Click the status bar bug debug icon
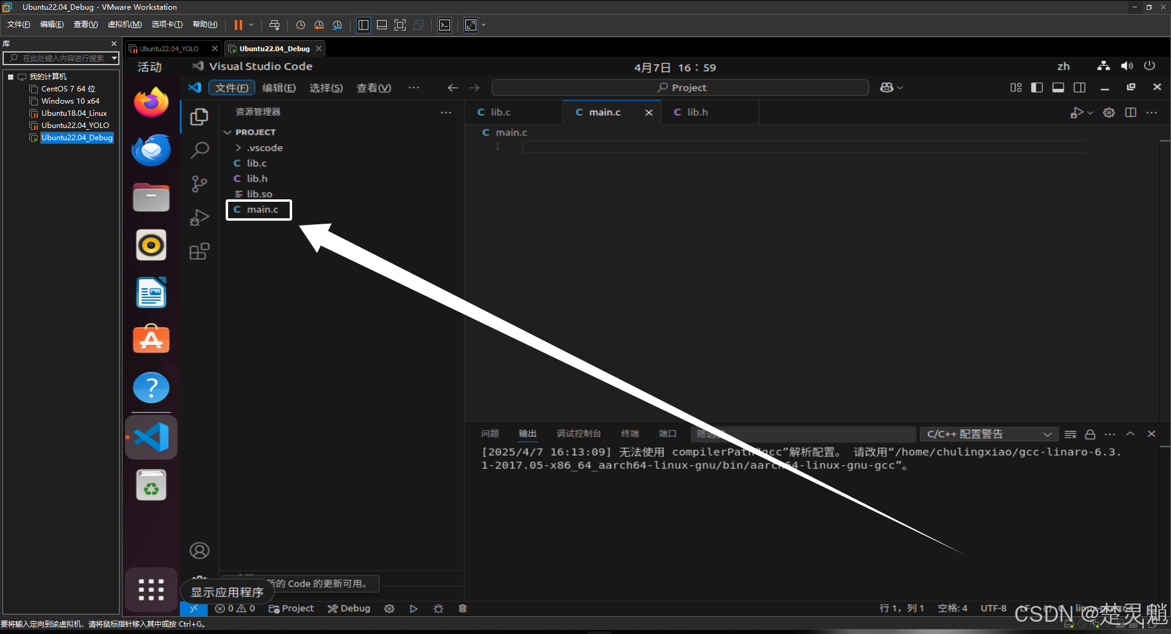Screen dimensions: 1171x634 (438, 608)
